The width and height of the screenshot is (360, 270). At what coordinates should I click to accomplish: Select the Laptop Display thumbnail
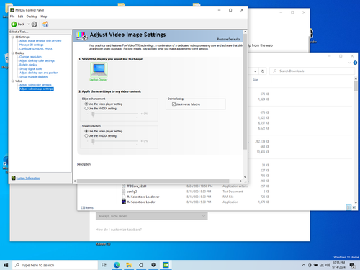click(x=99, y=70)
